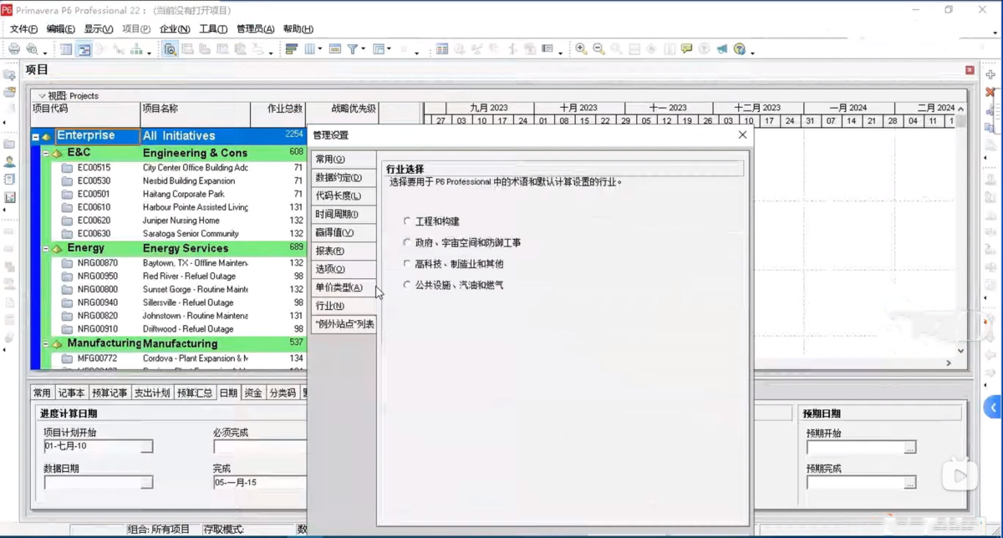
Task: Click the 预期完成 browse button
Action: [910, 483]
